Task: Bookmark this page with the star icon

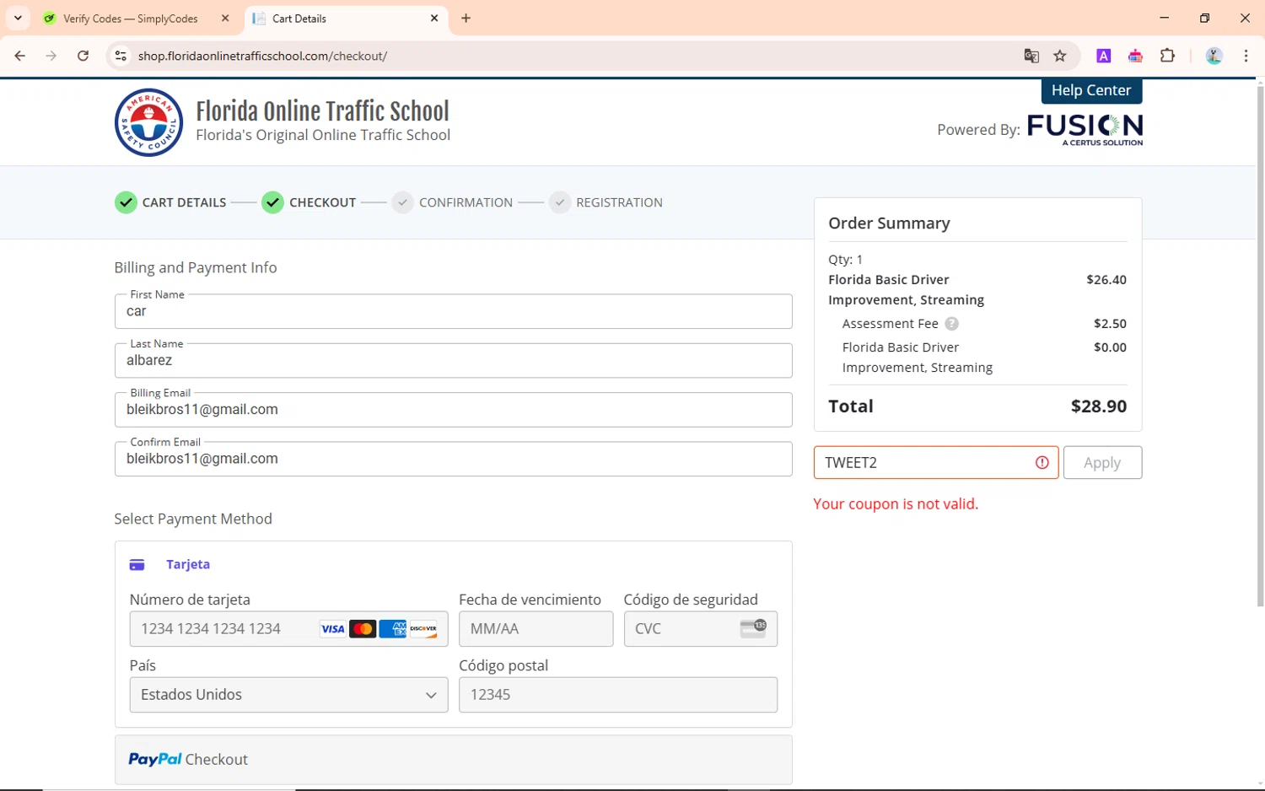Action: pos(1060,56)
